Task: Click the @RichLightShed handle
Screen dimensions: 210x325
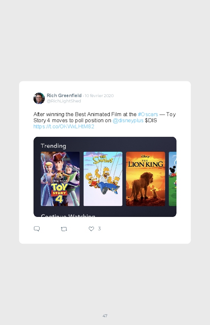Action: pos(64,101)
